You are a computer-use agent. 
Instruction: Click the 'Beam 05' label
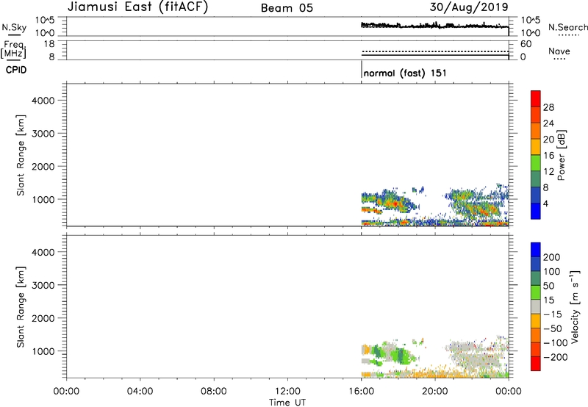coord(287,8)
